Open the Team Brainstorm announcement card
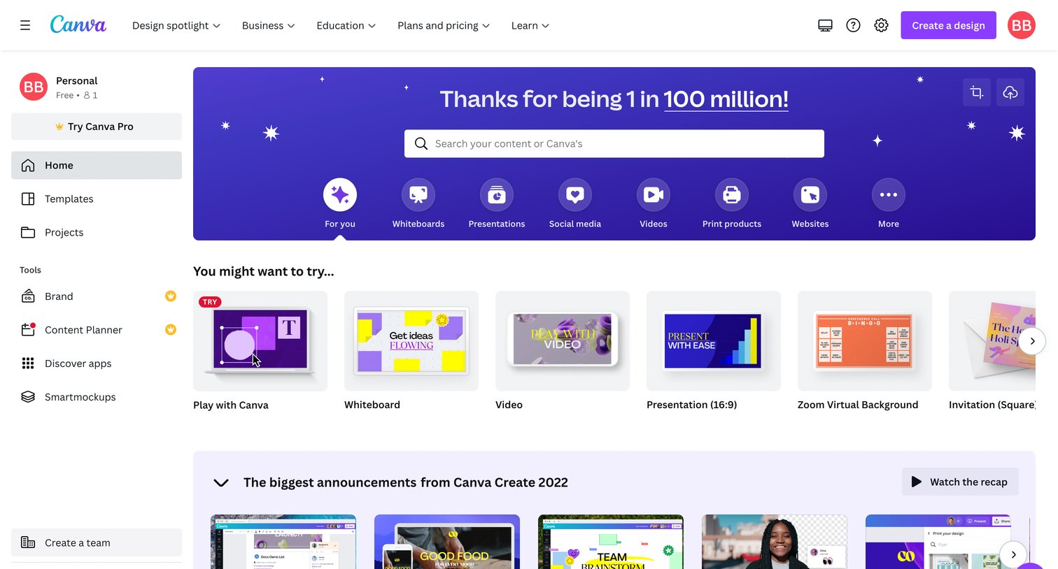The width and height of the screenshot is (1058, 569). tap(611, 542)
